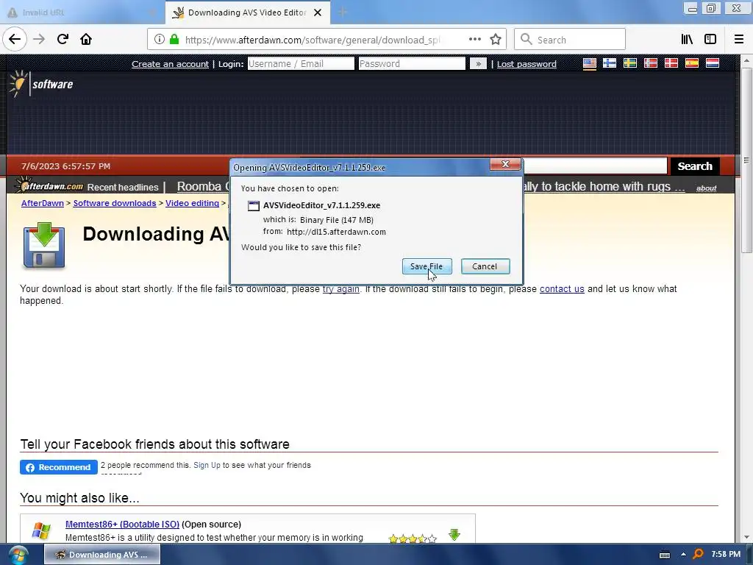Viewport: 753px width, 565px height.
Task: Click the AVSVideoEditor exe file icon
Action: click(x=253, y=206)
